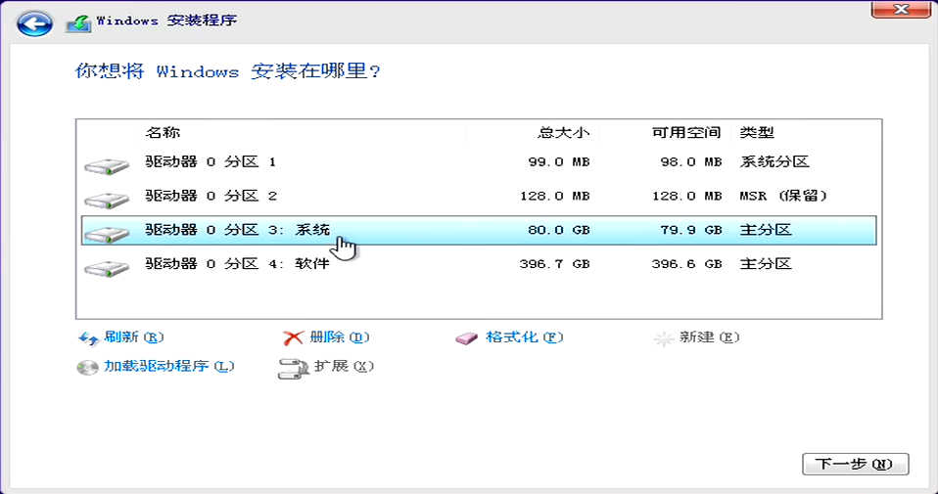Click the load driver disc icon

click(x=88, y=368)
